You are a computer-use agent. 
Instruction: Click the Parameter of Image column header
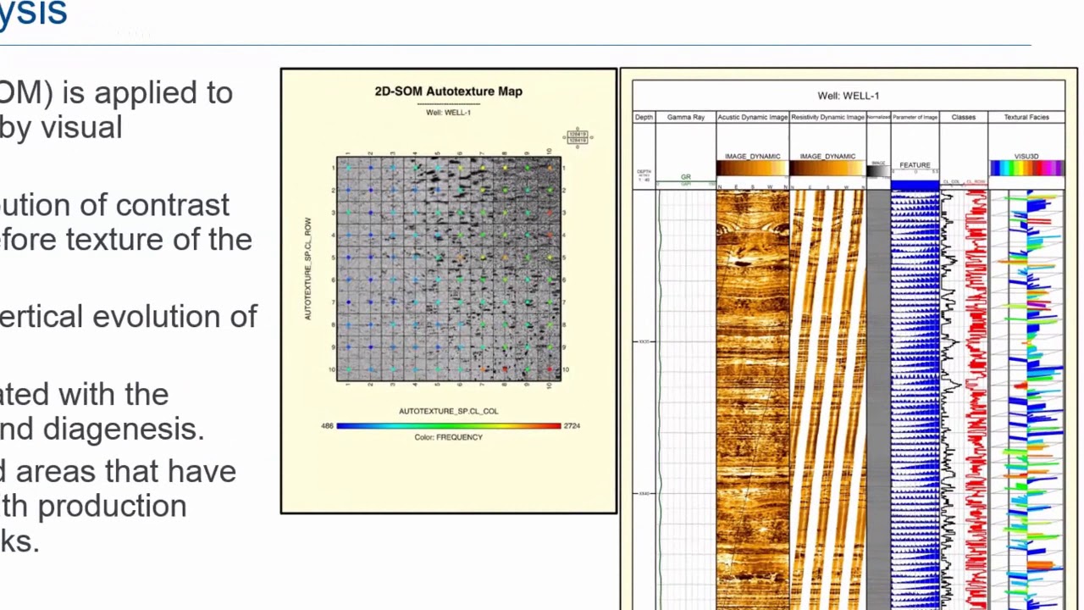915,117
